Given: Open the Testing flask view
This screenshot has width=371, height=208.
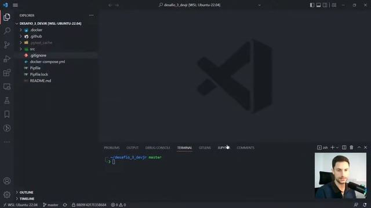Looking at the screenshot, I should (x=7, y=101).
